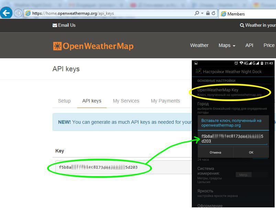This screenshot has height=218, width=276.
Task: Refresh the page with the reload icon
Action: coord(213,13)
